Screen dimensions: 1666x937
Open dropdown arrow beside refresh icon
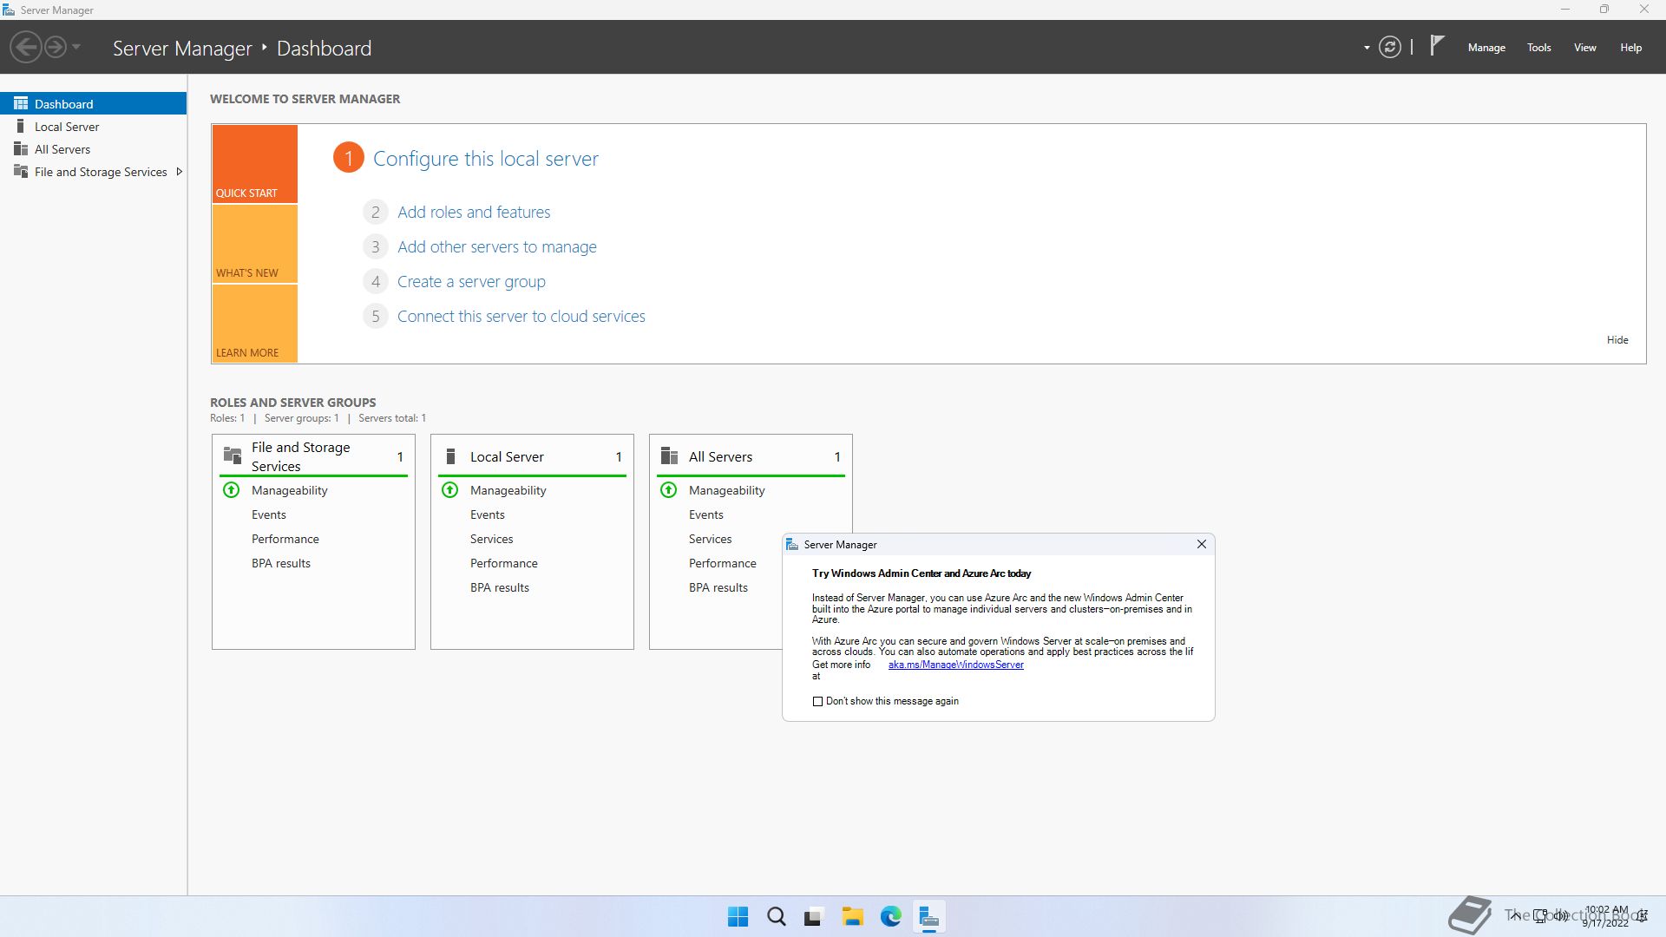pos(1367,48)
